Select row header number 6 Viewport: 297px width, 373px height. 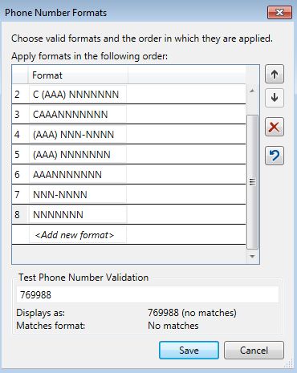[x=20, y=175]
